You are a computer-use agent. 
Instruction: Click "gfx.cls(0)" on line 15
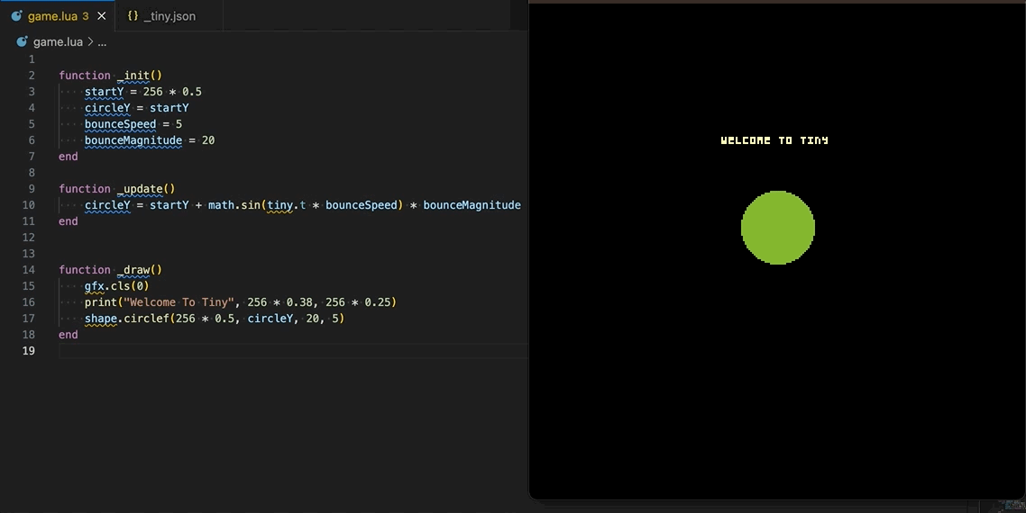click(x=116, y=285)
